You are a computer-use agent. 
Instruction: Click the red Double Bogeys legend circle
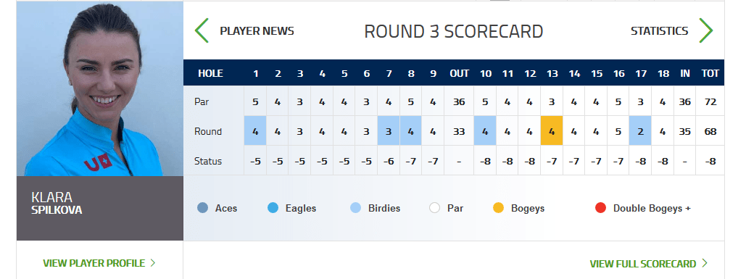(x=600, y=208)
